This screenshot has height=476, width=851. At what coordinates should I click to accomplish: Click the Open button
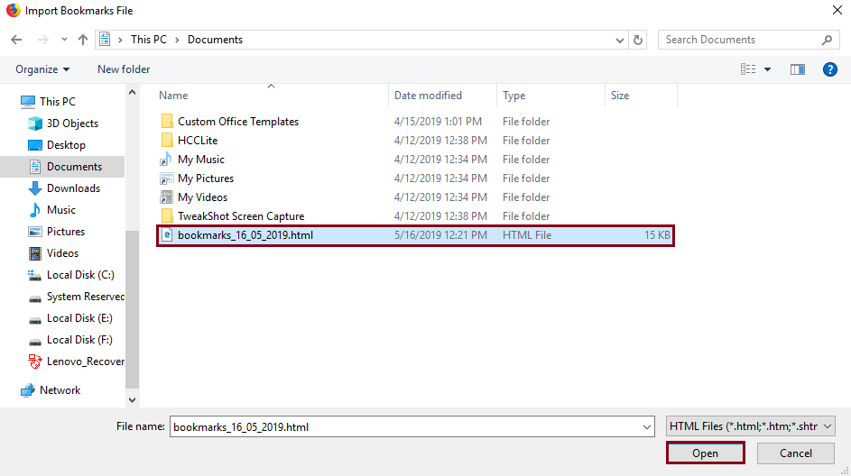click(x=705, y=453)
